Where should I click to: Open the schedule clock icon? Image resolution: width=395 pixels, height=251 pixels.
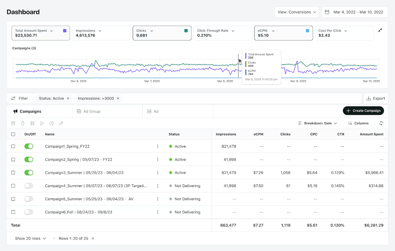click(x=52, y=123)
